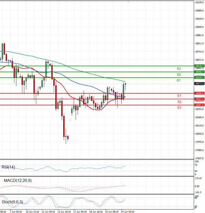The image size is (205, 213).
Task: Click the S1 support label
Action: click(179, 96)
